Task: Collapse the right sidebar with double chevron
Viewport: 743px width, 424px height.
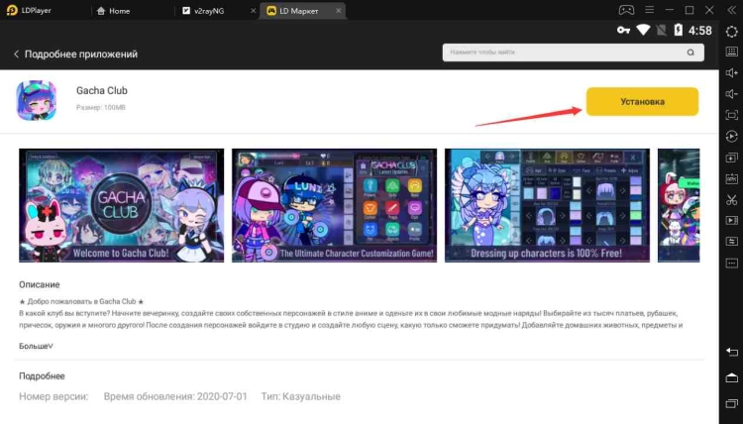Action: (x=732, y=10)
